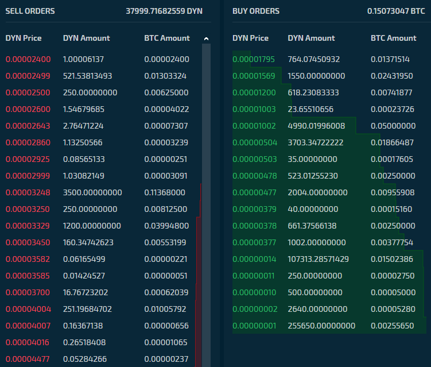Click BTC Amount header in Buy Orders
The height and width of the screenshot is (367, 431).
(394, 38)
